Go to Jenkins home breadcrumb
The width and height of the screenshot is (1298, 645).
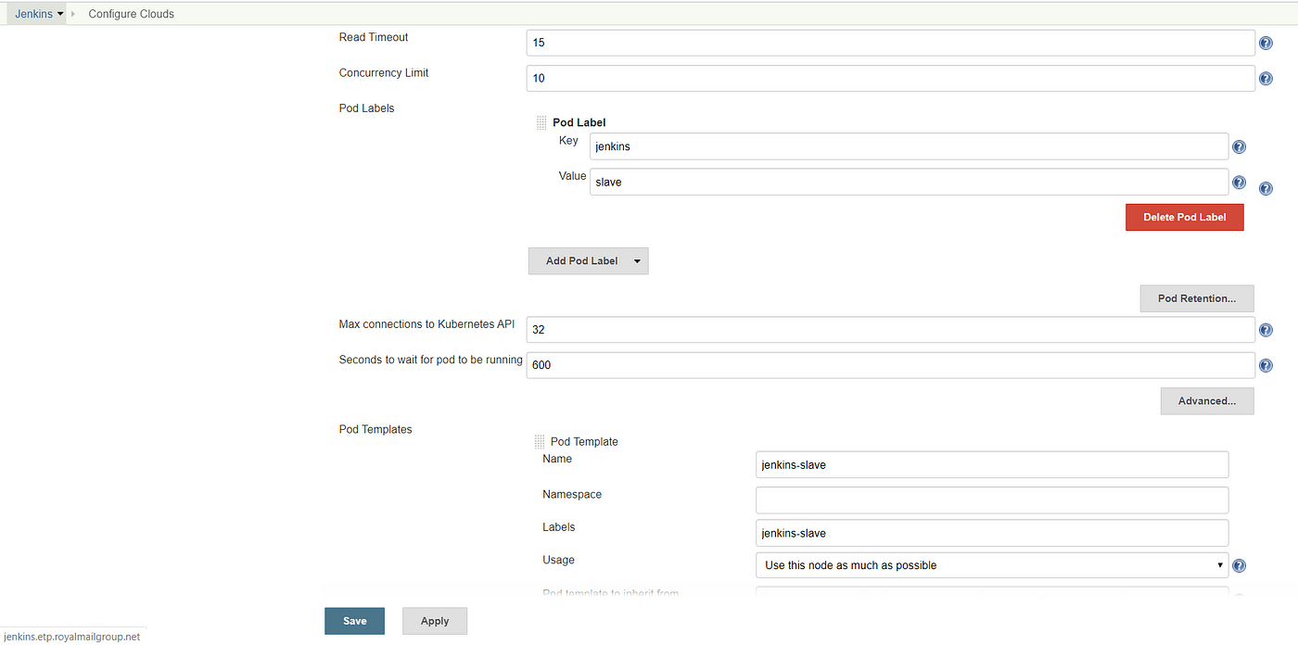pos(33,14)
